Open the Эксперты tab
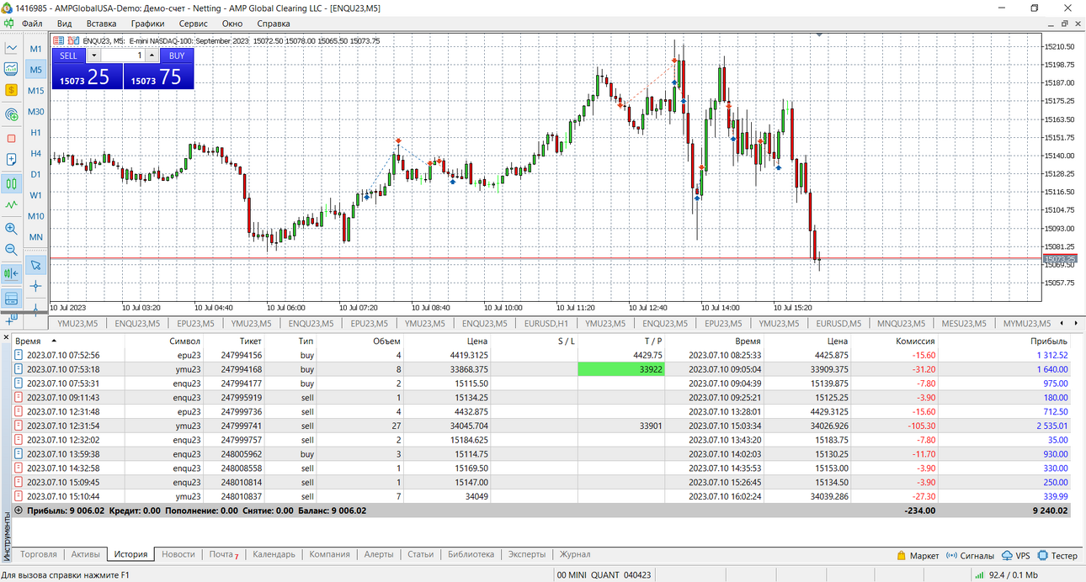This screenshot has width=1086, height=582. (x=527, y=554)
